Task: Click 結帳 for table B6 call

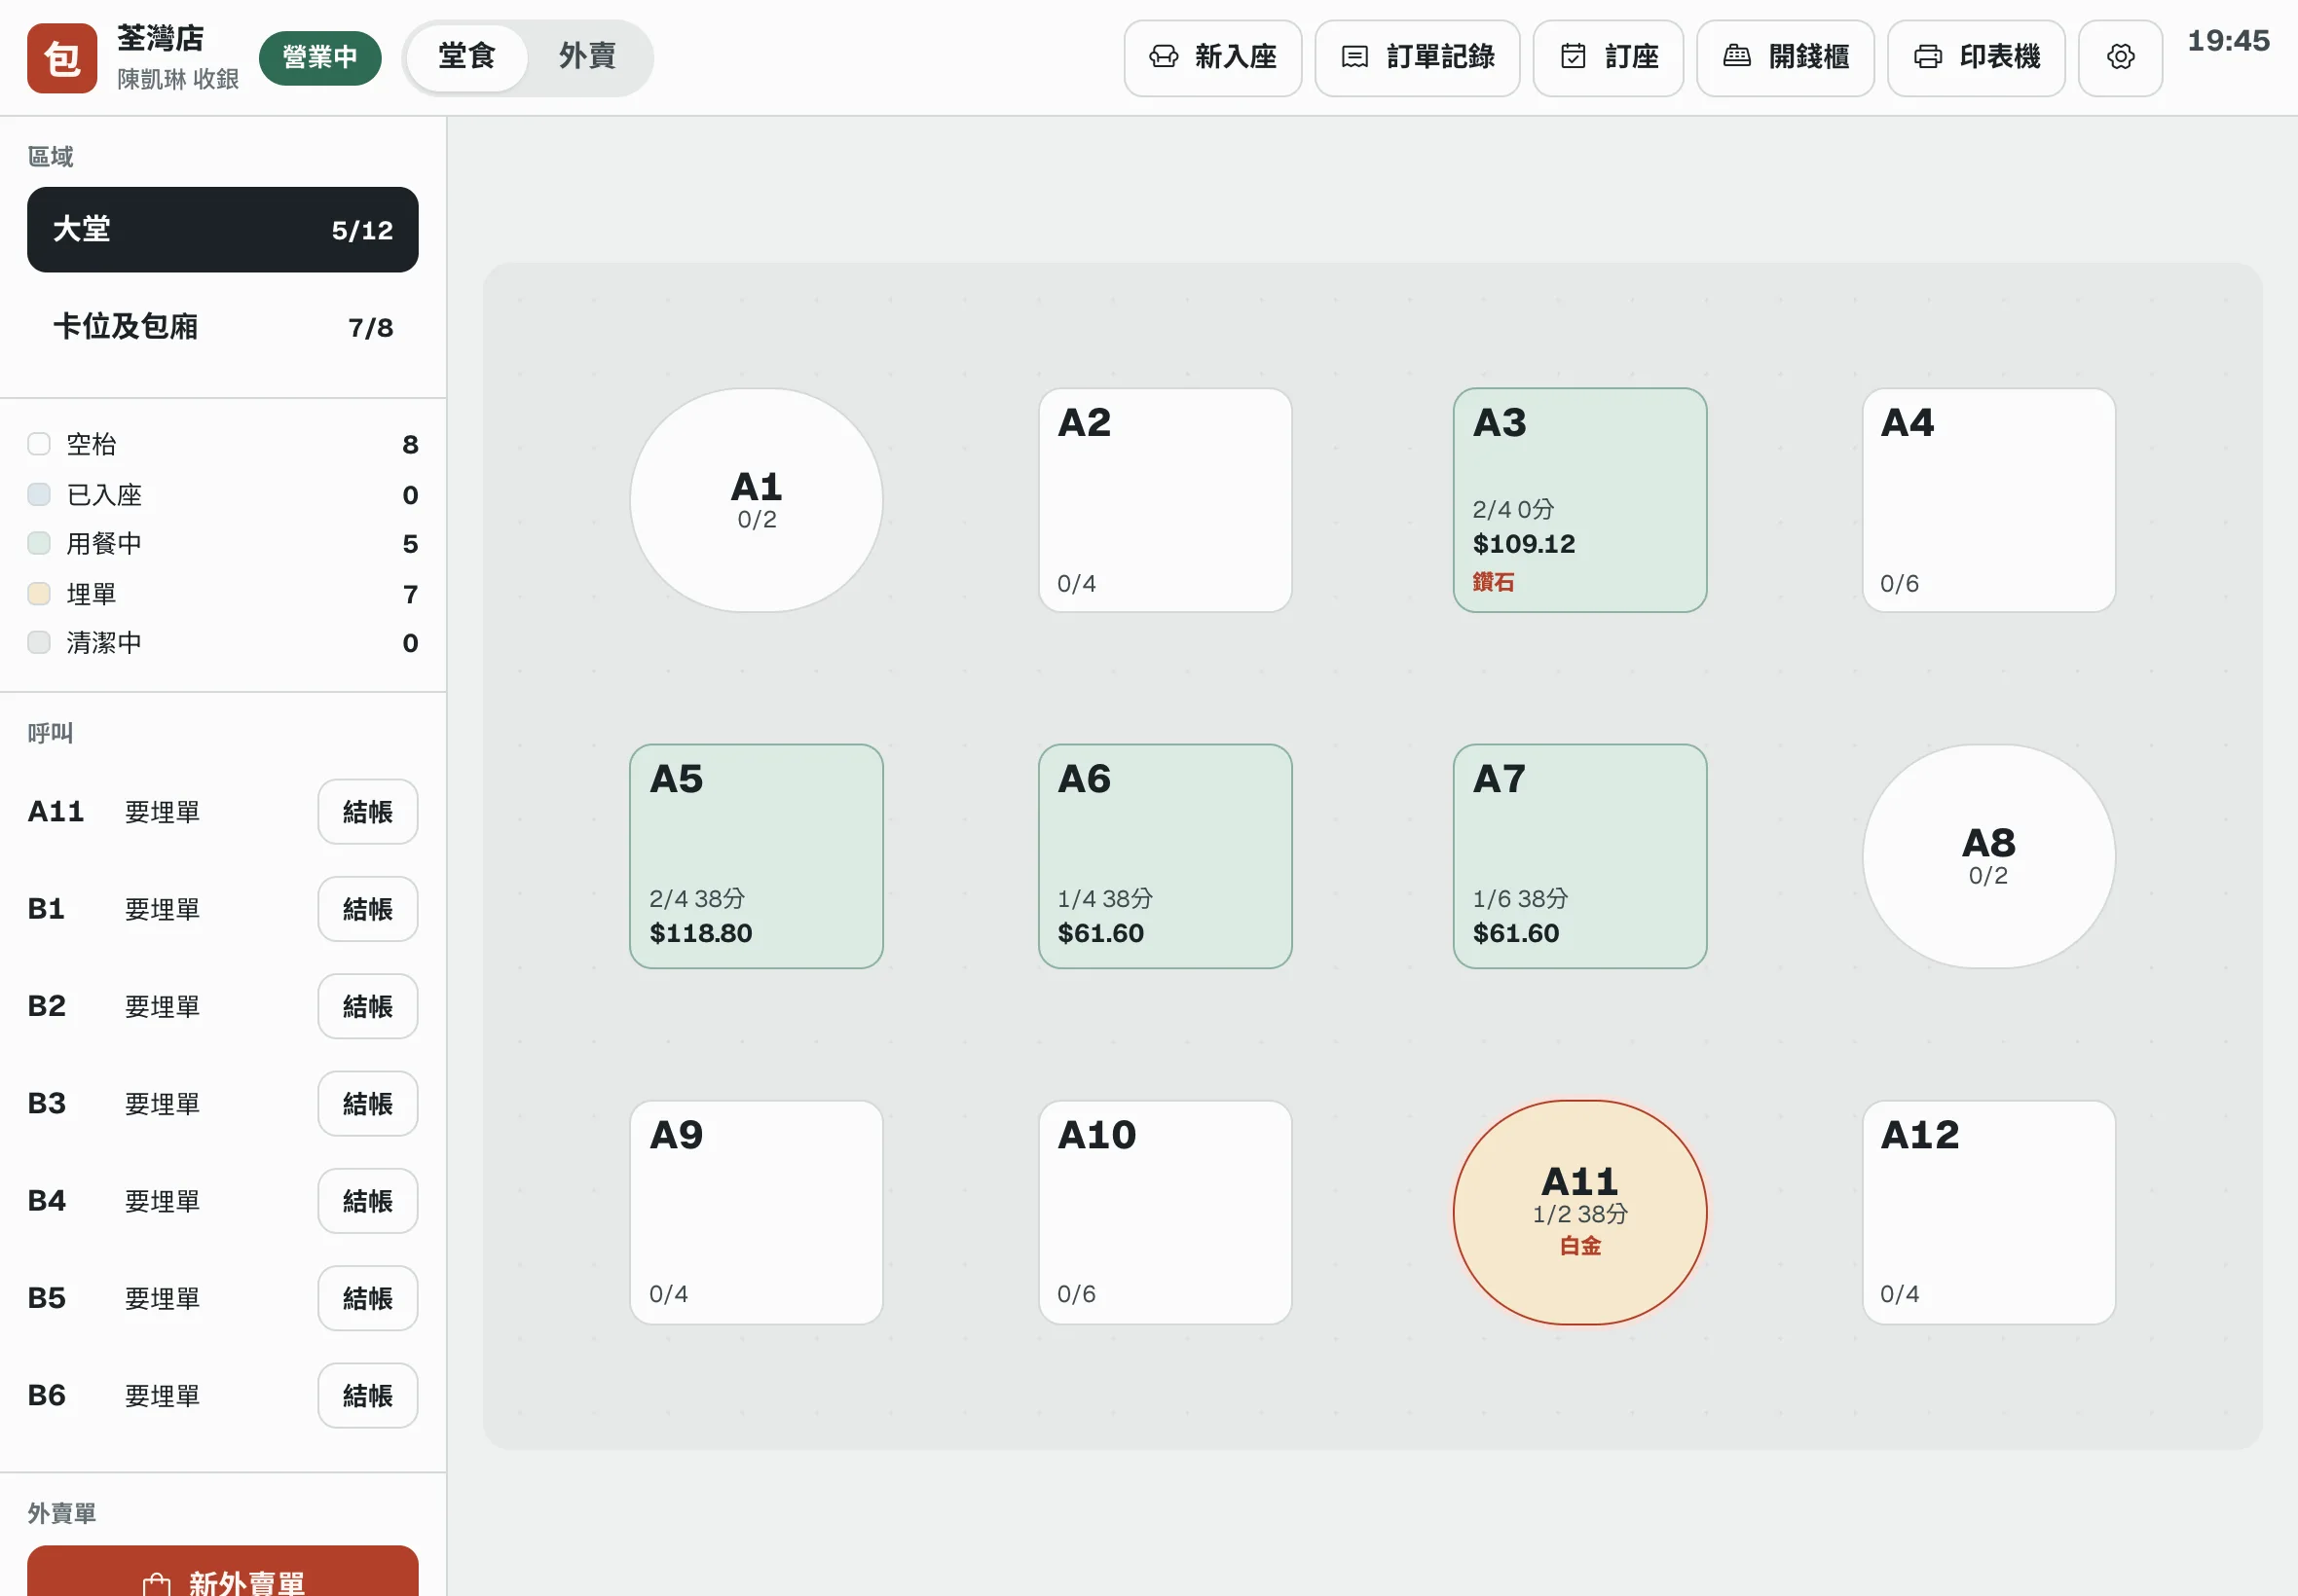Action: (x=367, y=1395)
